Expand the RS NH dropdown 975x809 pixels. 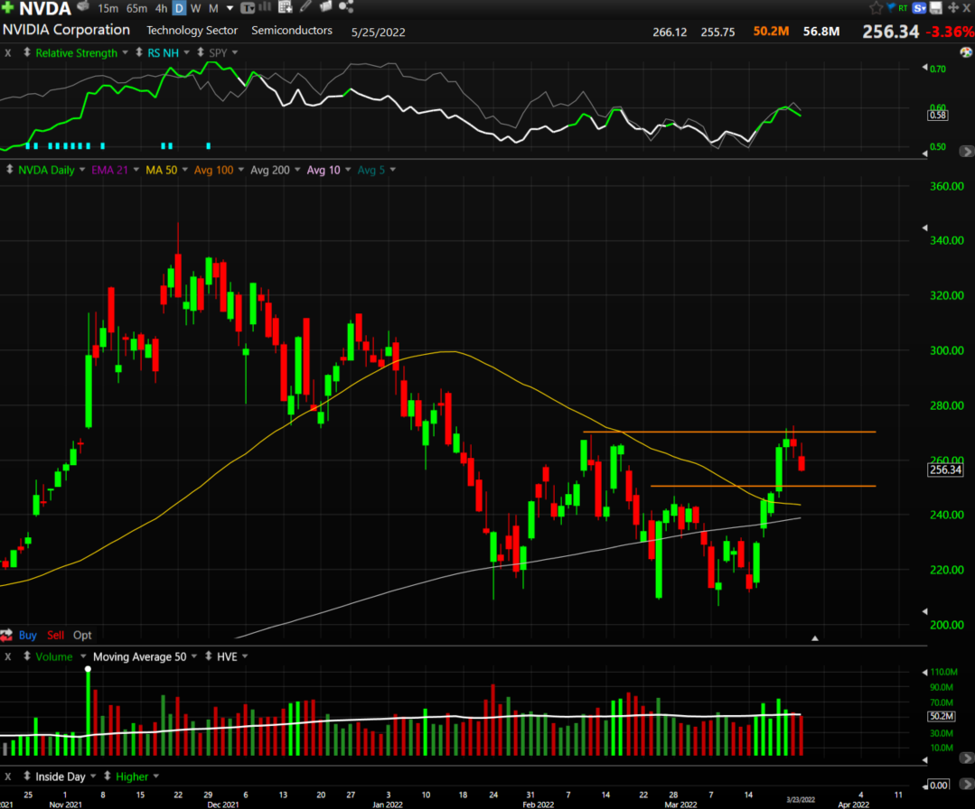click(186, 52)
